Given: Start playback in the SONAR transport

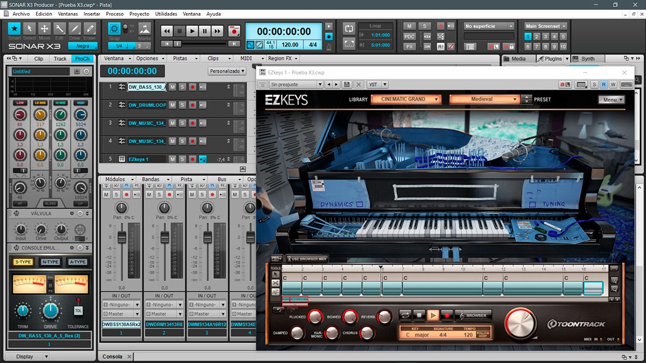Looking at the screenshot, I should coord(192,31).
